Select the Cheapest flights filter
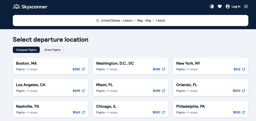 (x=26, y=50)
